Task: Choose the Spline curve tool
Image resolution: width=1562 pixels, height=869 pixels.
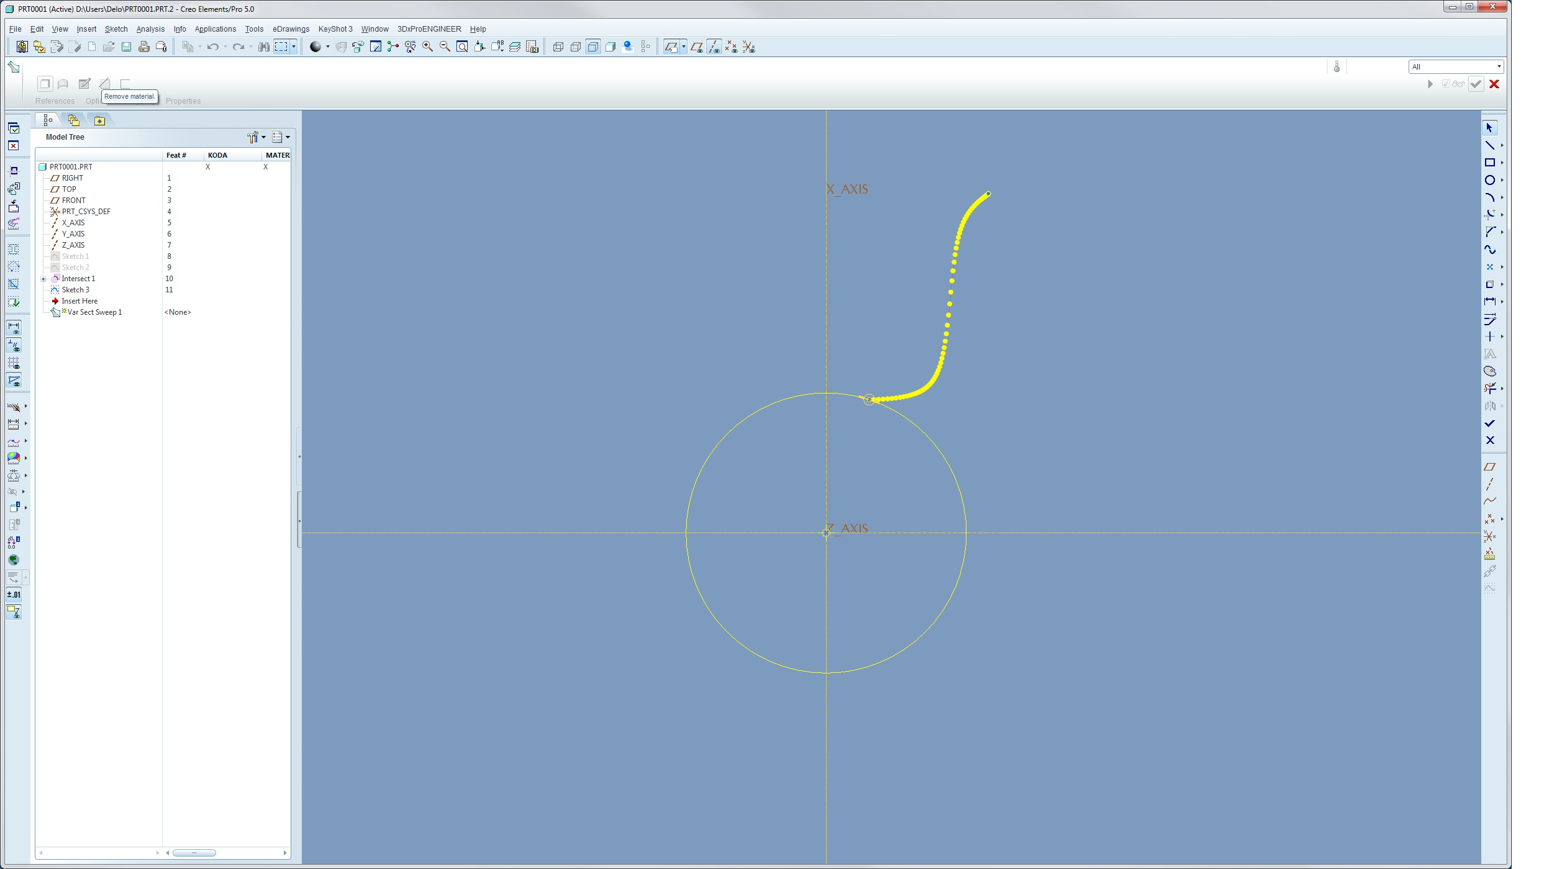Action: (1489, 250)
